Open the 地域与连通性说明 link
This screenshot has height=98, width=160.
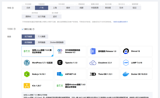pos(120,22)
